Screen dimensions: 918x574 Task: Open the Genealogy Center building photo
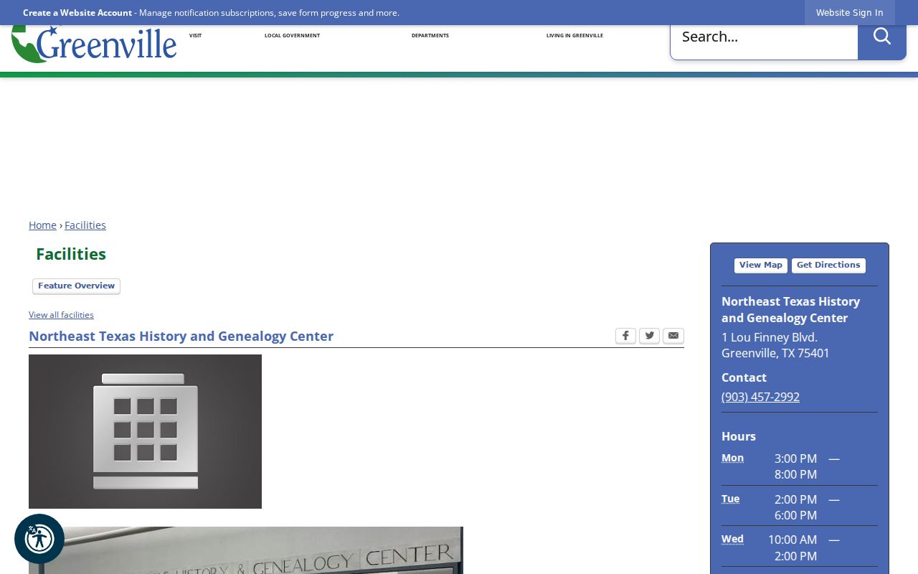click(246, 550)
